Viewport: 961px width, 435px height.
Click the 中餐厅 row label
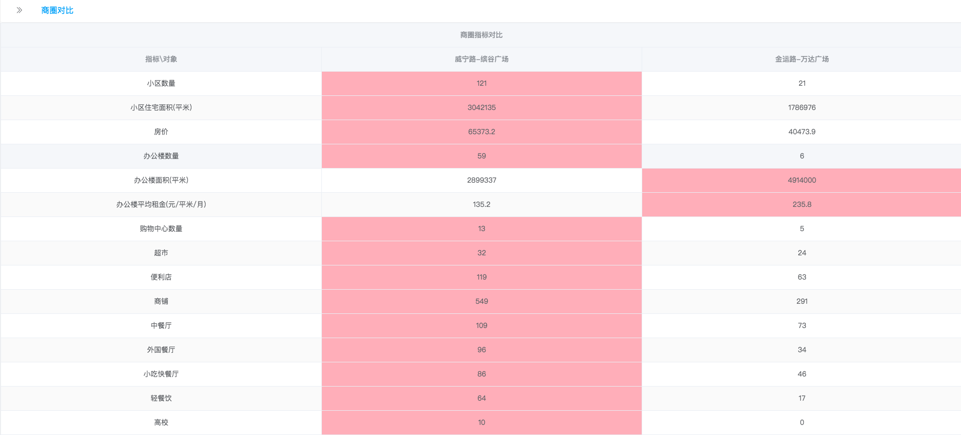click(161, 325)
